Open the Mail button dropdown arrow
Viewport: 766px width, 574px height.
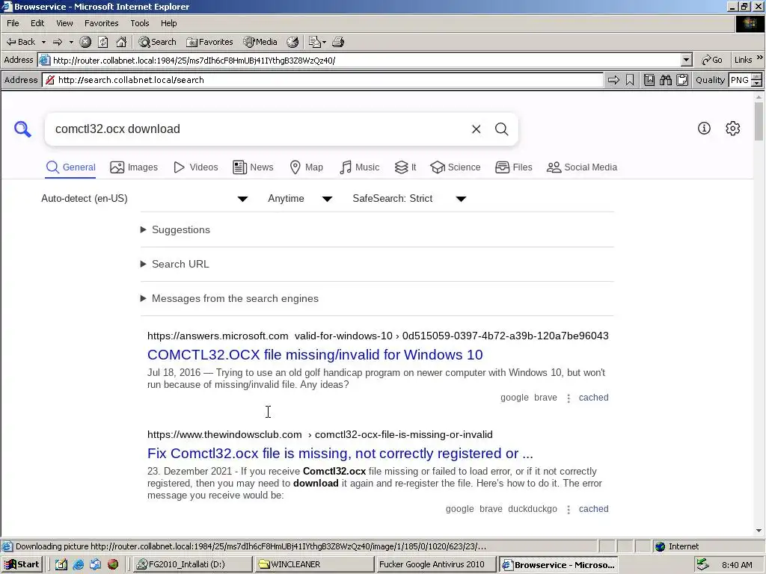tap(324, 42)
